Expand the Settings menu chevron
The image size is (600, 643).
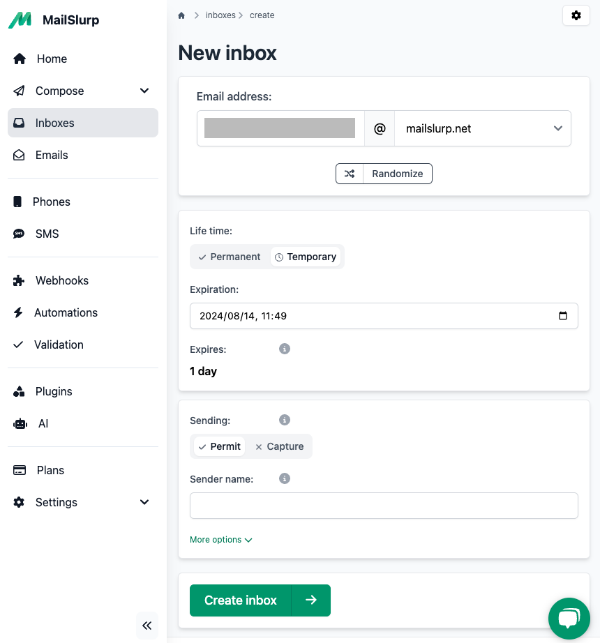pyautogui.click(x=144, y=502)
